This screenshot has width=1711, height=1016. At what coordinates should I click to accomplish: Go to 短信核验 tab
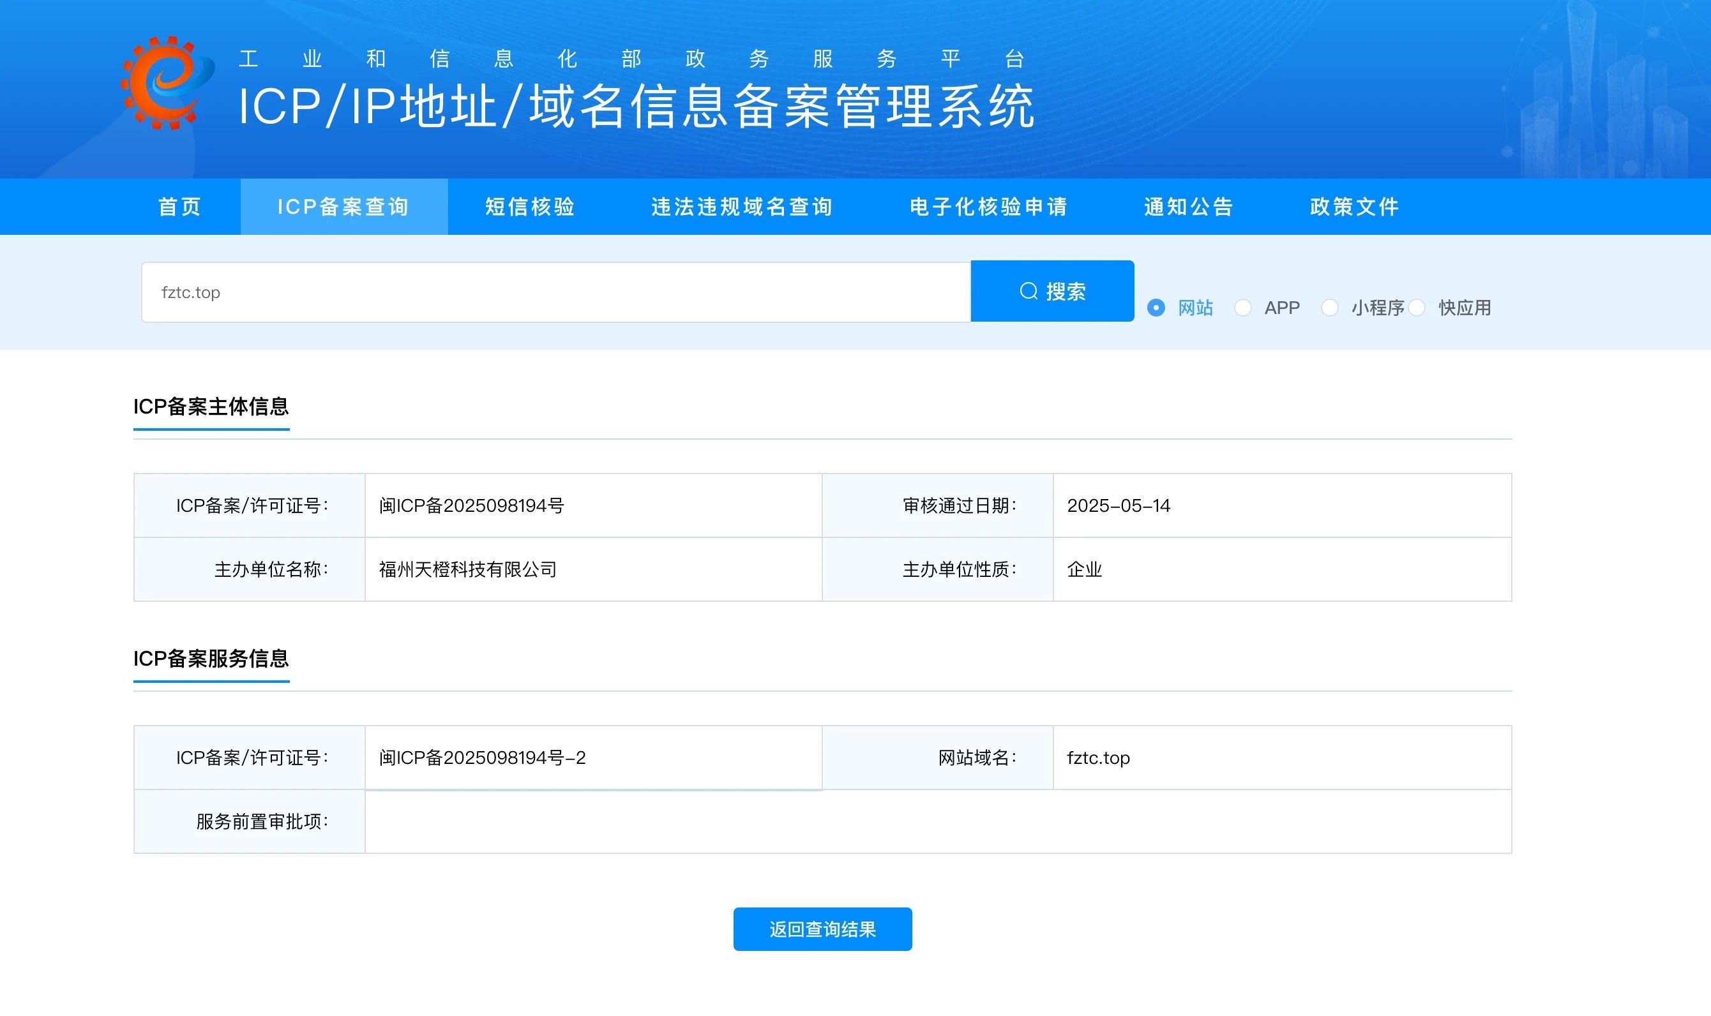pos(530,207)
